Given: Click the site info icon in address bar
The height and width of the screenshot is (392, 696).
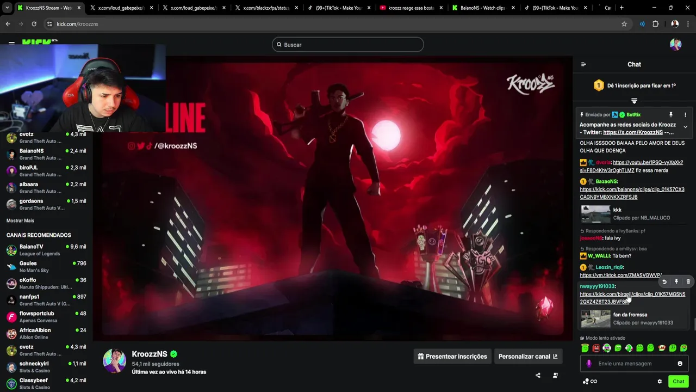Looking at the screenshot, I should (49, 24).
